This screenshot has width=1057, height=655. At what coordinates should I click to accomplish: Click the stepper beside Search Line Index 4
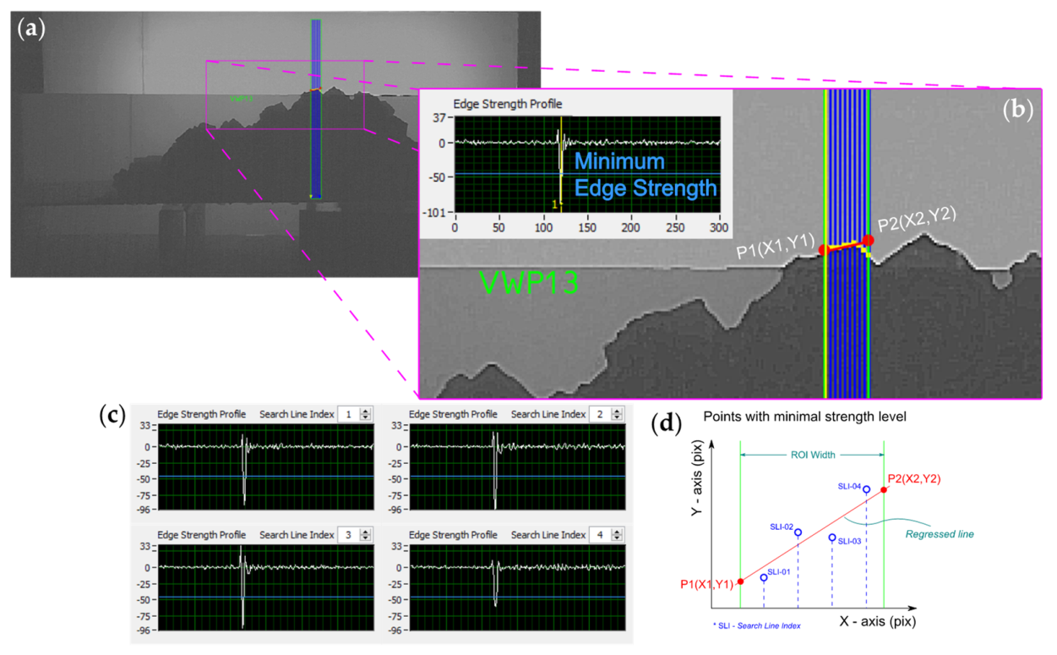pyautogui.click(x=618, y=535)
